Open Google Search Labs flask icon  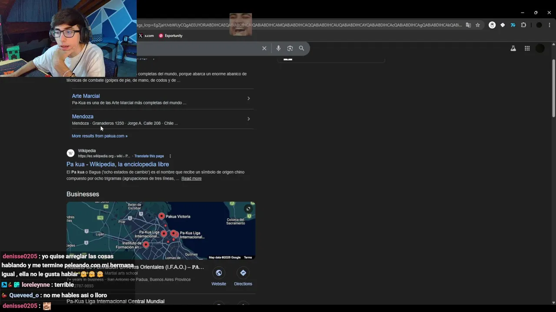point(513,49)
